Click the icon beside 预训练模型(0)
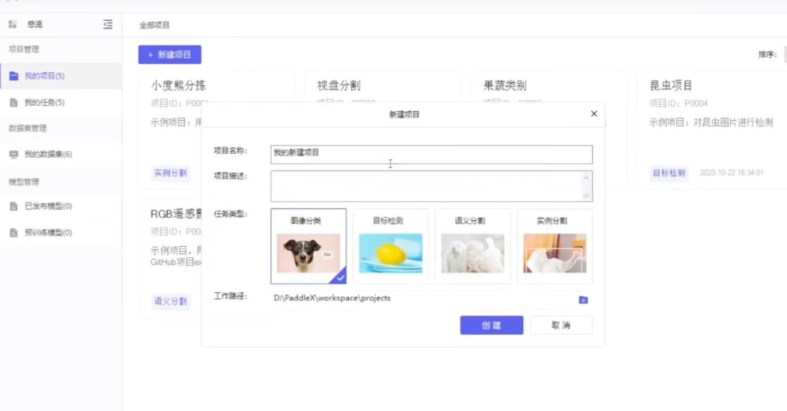The height and width of the screenshot is (411, 787). pyautogui.click(x=14, y=232)
